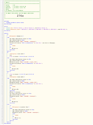93x125 pixels.
Task: Click the '{cams}' device on line 34
Action: (x=14, y=46)
